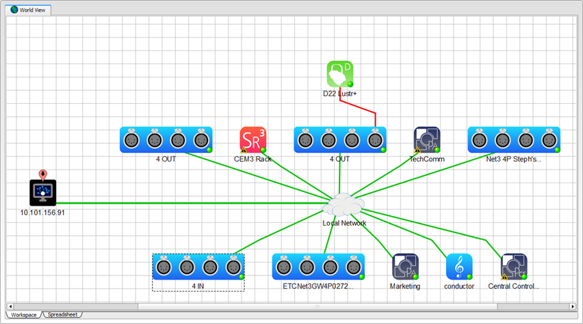The width and height of the screenshot is (583, 324).
Task: Select the Marketing device icon
Action: (404, 267)
